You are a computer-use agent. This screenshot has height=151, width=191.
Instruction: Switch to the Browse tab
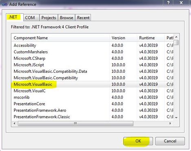[x=67, y=18]
